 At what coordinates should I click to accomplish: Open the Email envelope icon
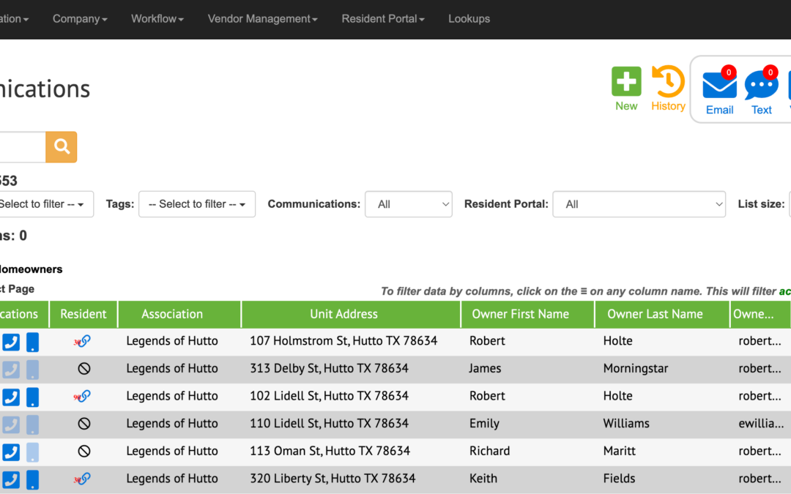[719, 86]
